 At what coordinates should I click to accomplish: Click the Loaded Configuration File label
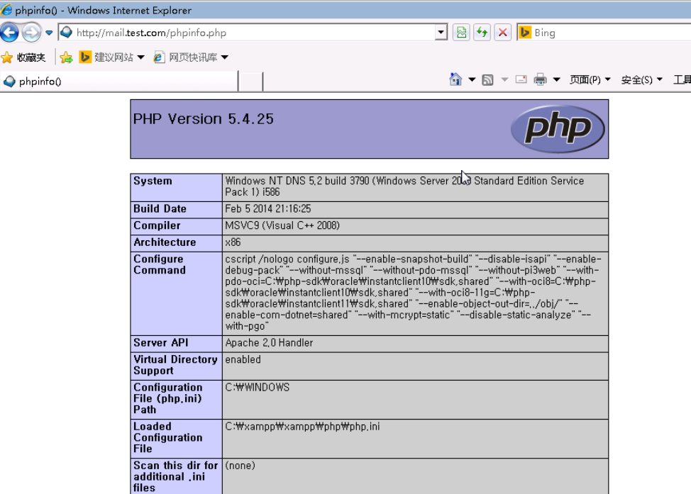(x=168, y=437)
